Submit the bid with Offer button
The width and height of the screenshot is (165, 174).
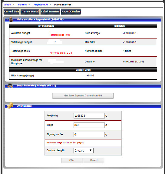click(72, 160)
